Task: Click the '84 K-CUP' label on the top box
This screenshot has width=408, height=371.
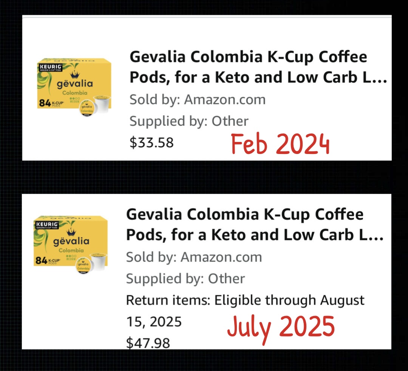Action: pyautogui.click(x=51, y=103)
